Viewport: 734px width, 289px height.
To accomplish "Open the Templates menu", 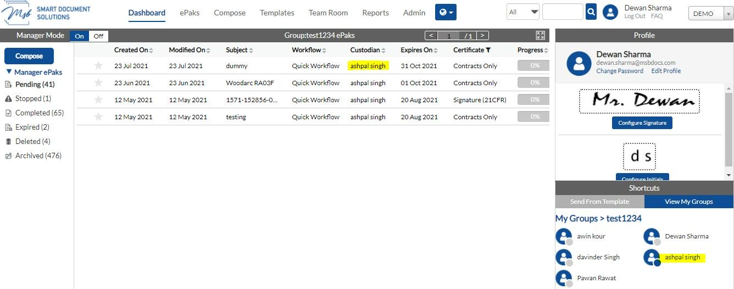I will click(x=277, y=13).
